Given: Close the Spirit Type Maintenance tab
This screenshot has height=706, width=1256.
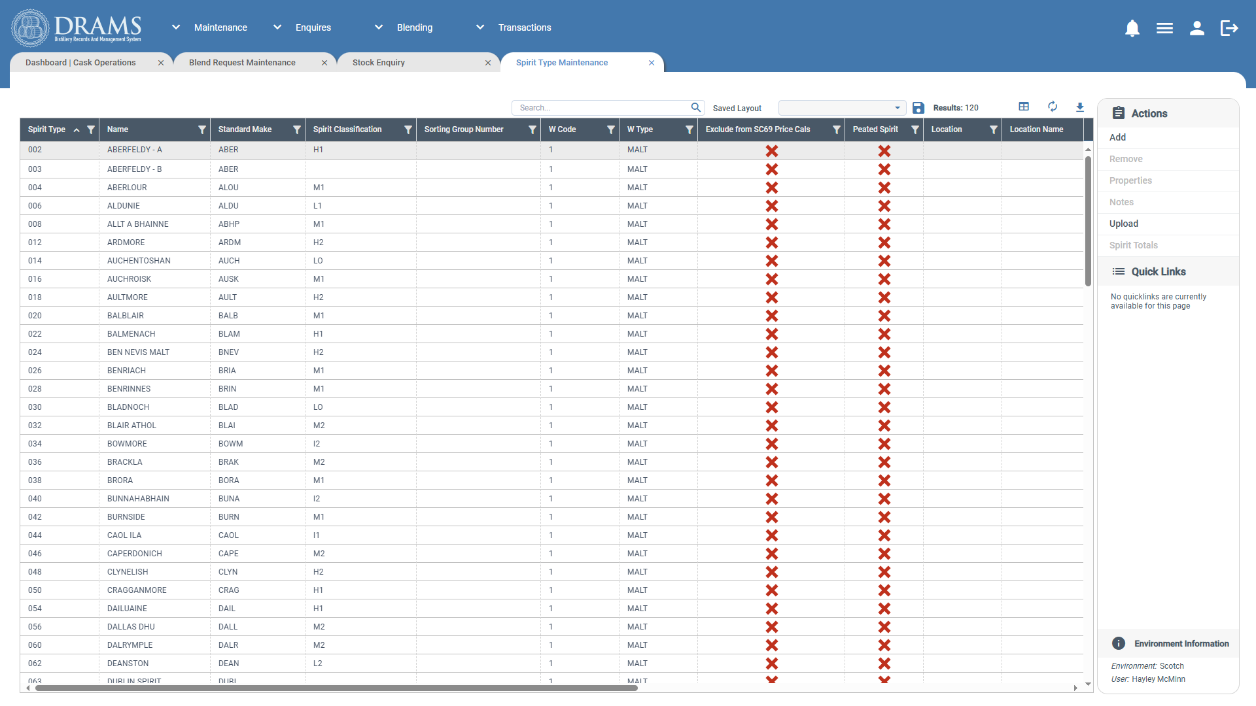Looking at the screenshot, I should (x=652, y=63).
